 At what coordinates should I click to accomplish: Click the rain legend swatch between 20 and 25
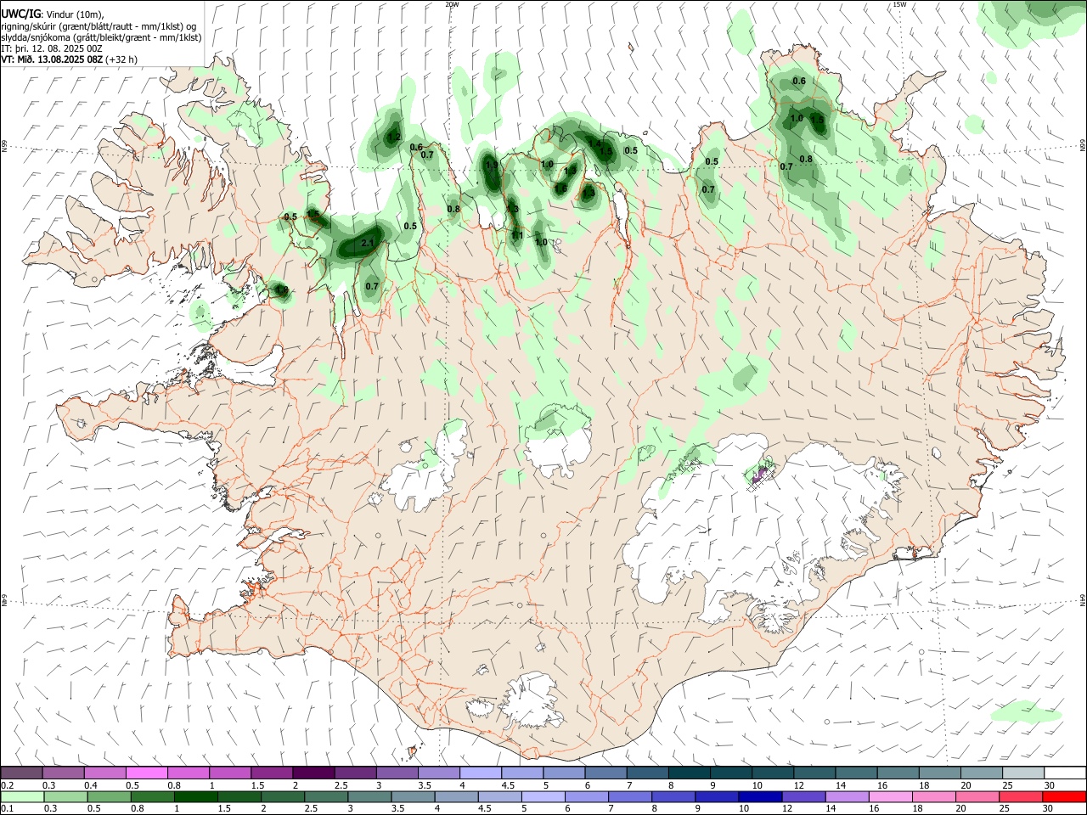(x=978, y=796)
